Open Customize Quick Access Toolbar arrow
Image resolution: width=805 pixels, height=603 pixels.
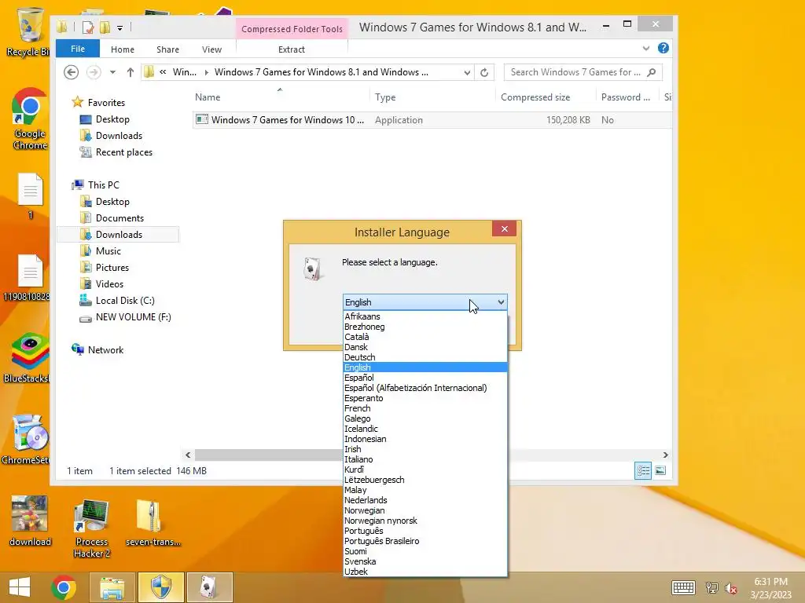[119, 27]
